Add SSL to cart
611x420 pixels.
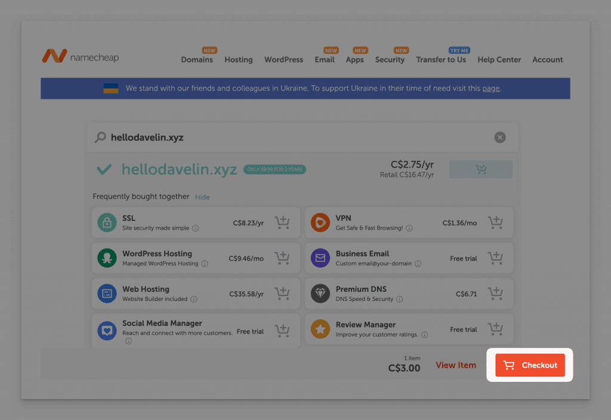coord(282,222)
